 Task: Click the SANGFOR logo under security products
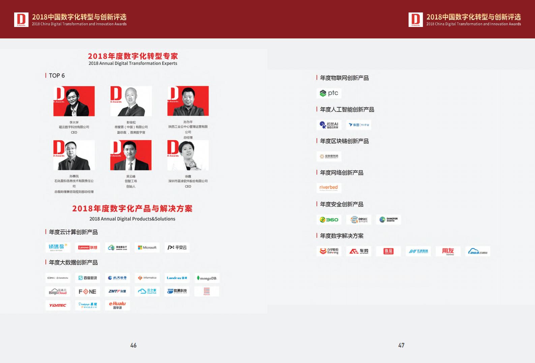388,220
